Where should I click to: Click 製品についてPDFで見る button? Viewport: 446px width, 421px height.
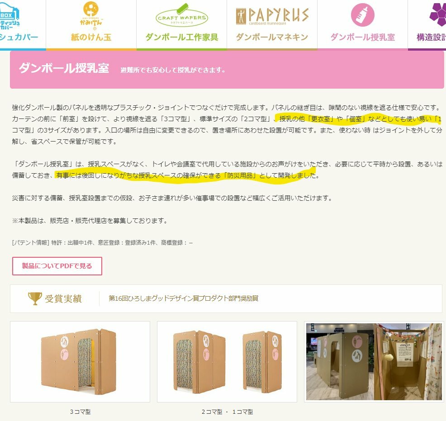(x=57, y=266)
